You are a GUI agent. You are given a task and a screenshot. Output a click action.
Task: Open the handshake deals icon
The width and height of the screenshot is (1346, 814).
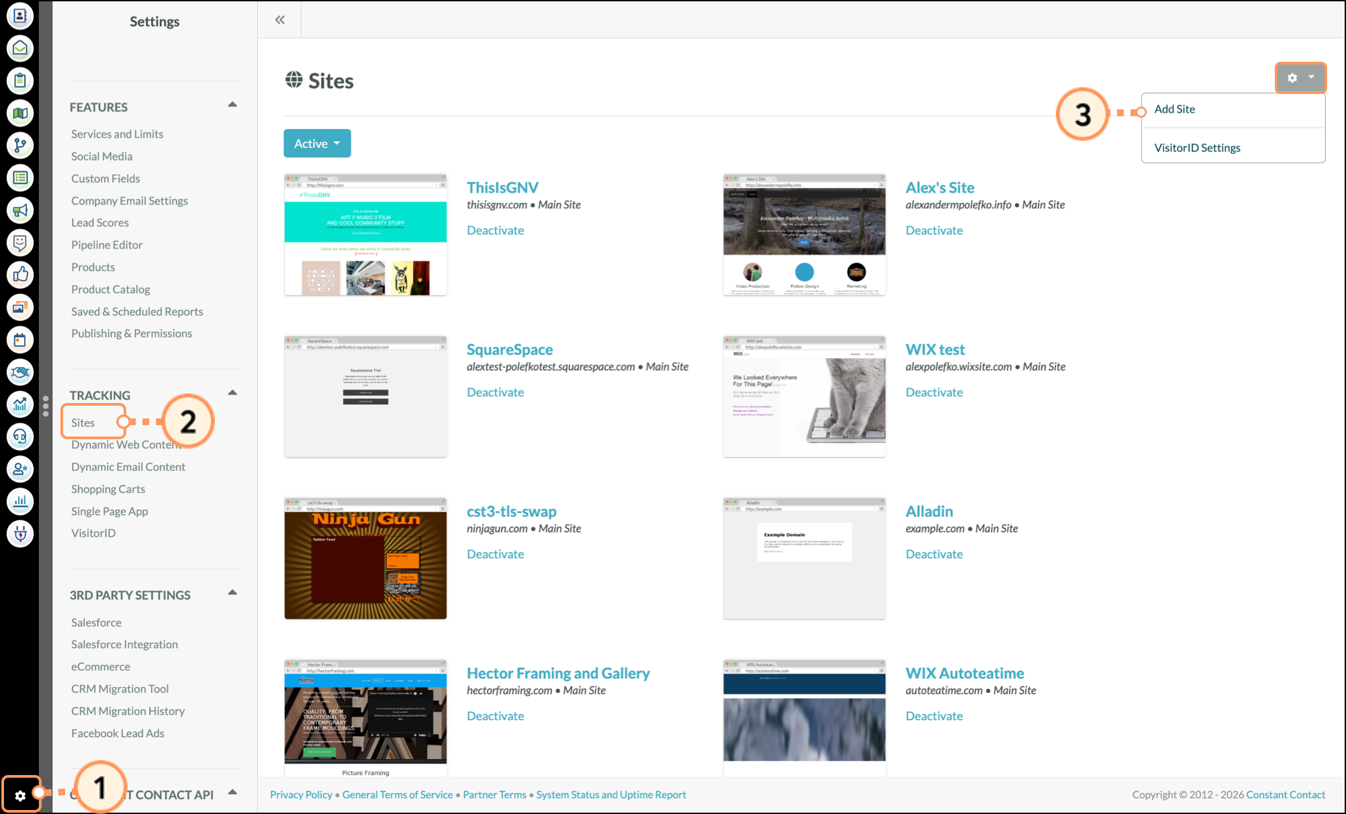[20, 372]
